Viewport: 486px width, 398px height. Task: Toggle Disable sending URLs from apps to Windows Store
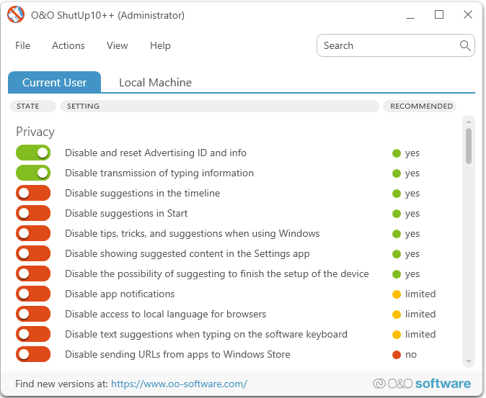point(33,354)
